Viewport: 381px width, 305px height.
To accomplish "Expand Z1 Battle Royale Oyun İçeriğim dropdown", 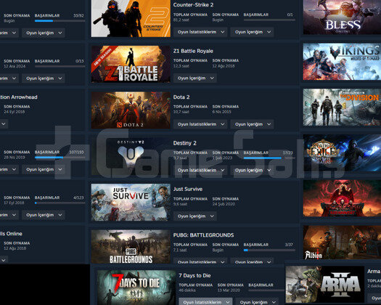I will click(x=195, y=78).
